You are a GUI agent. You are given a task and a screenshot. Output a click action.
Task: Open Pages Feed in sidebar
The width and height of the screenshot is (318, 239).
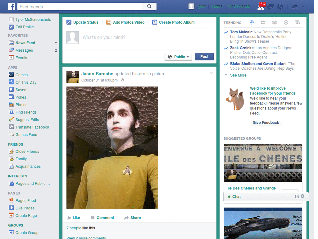[x=25, y=201]
